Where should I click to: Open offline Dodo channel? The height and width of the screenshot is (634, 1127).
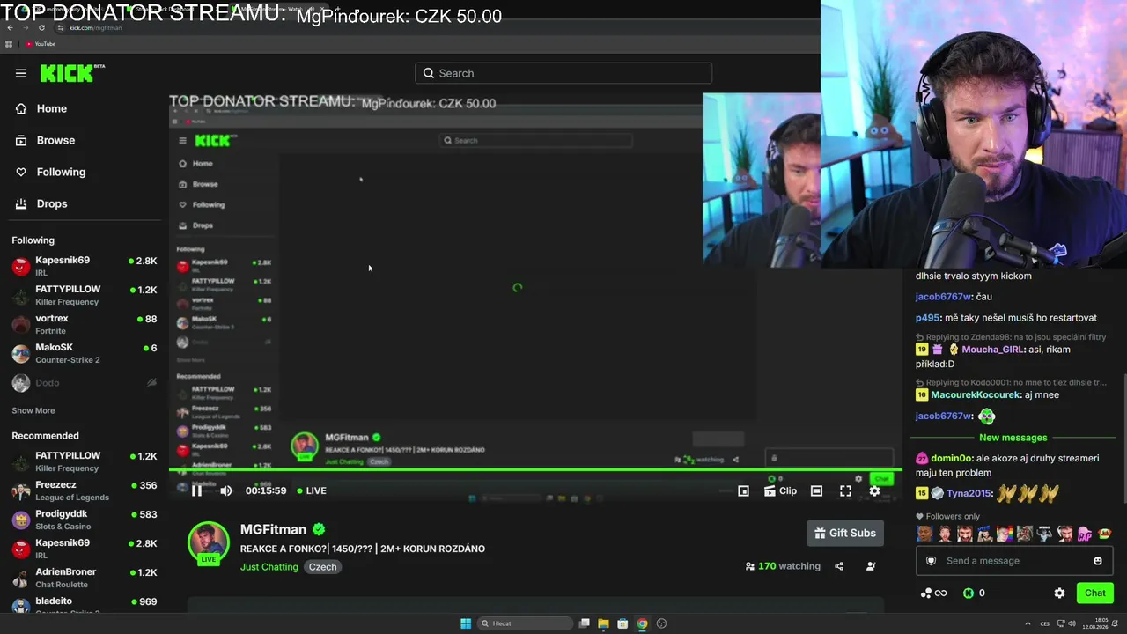(x=84, y=383)
